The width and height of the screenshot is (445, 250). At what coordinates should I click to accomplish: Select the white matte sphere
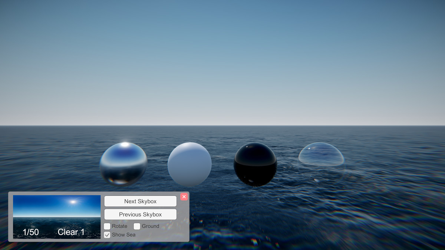click(189, 163)
